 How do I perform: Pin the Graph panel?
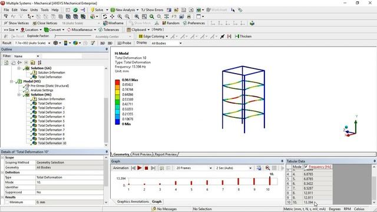[x=282, y=161]
